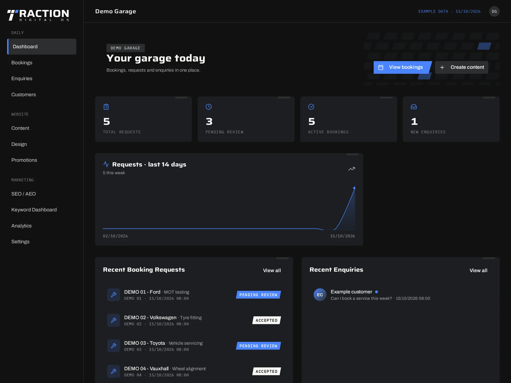Image resolution: width=511 pixels, height=383 pixels.
Task: Click Pending Review badge on DEMO 03 - Toyota
Action: click(258, 346)
